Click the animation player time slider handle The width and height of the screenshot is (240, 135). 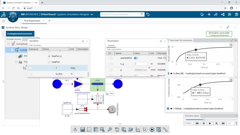tap(204, 119)
